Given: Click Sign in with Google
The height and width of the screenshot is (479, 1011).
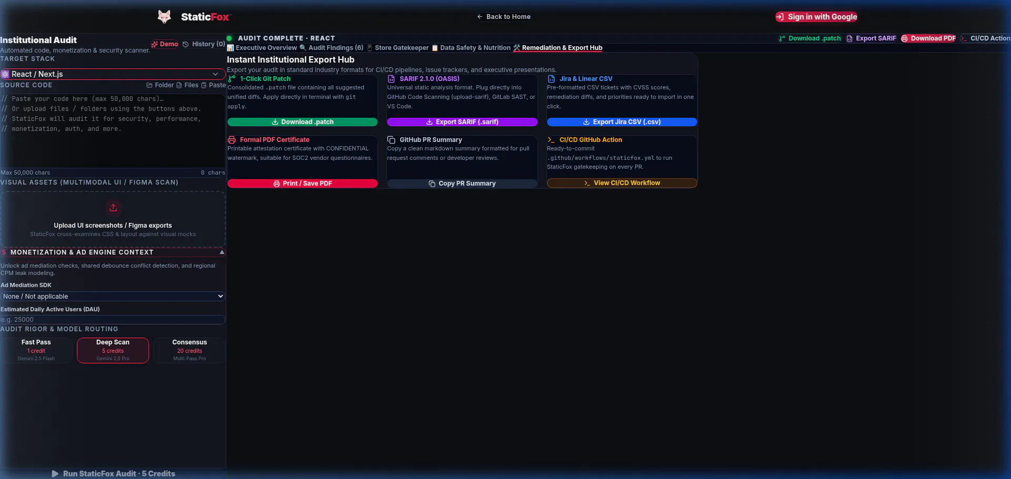Looking at the screenshot, I should (816, 17).
